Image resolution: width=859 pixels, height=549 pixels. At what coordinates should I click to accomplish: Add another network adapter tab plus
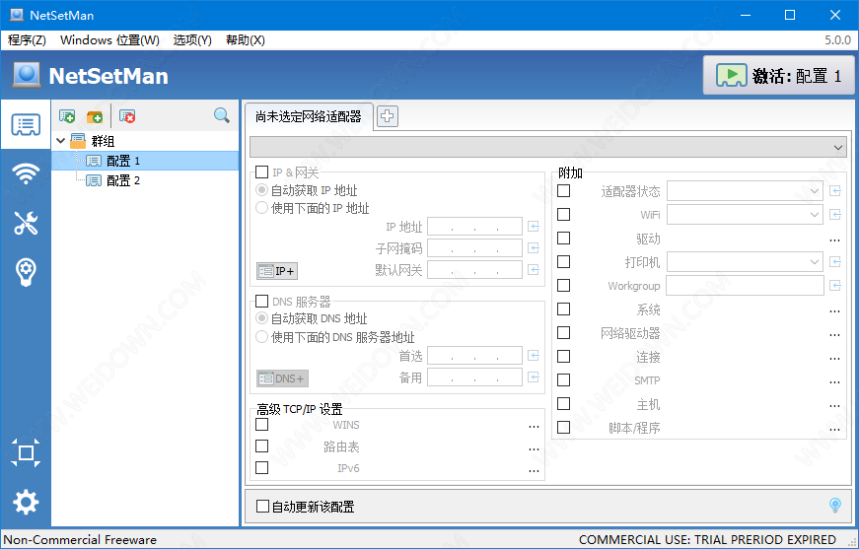pos(388,116)
